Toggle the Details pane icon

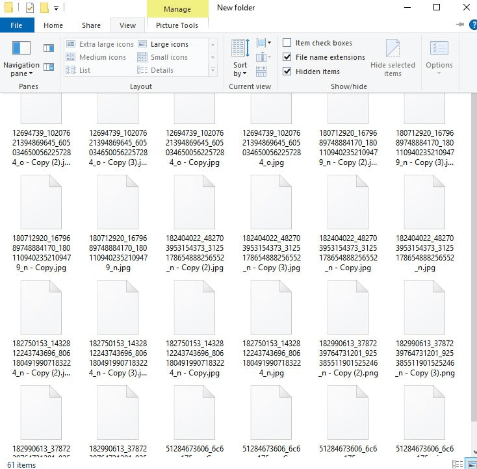coord(49,67)
